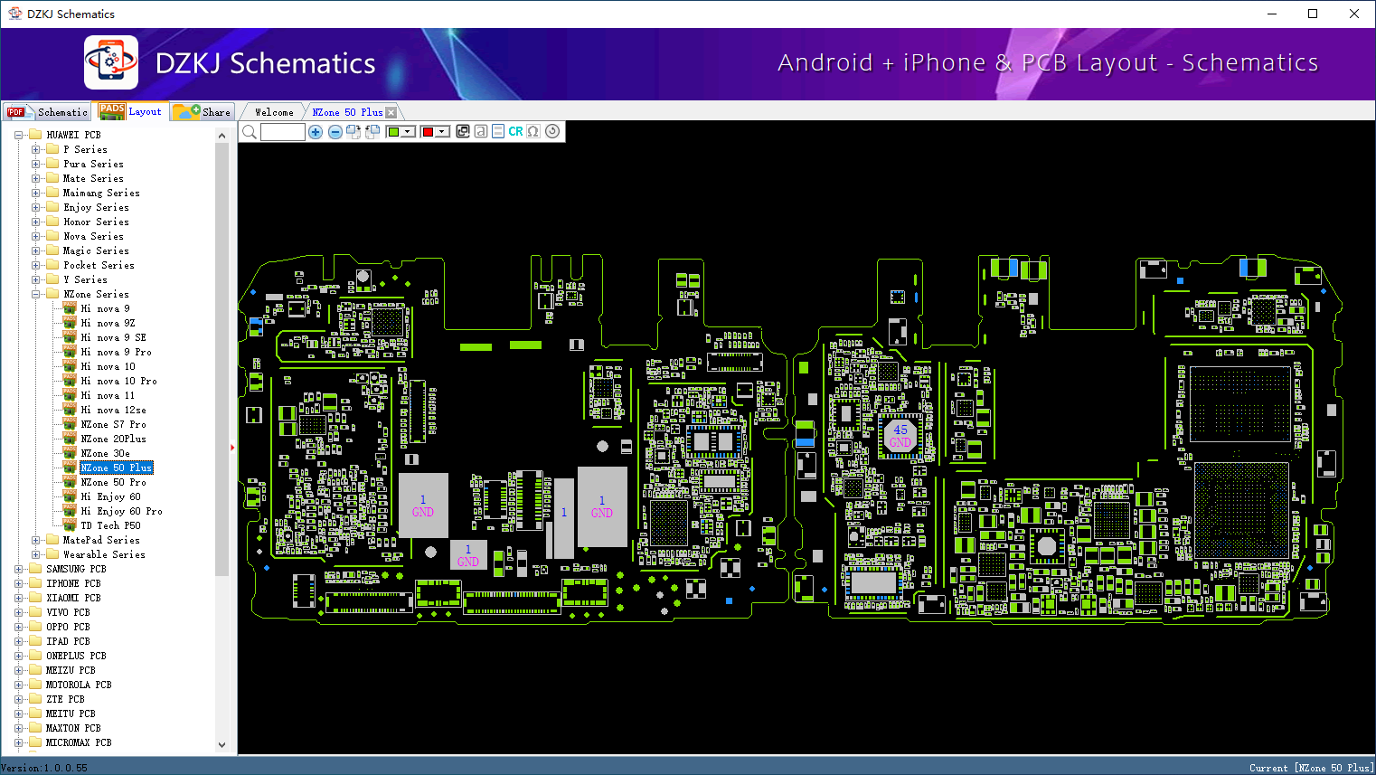Viewport: 1376px width, 775px height.
Task: Expand the SAMSUNG PCB folder
Action: tap(19, 569)
